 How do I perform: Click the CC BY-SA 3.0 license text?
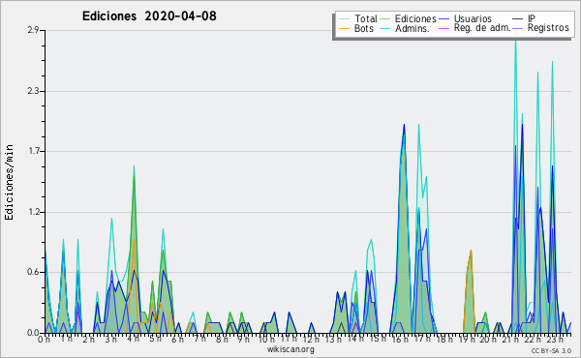(x=551, y=350)
